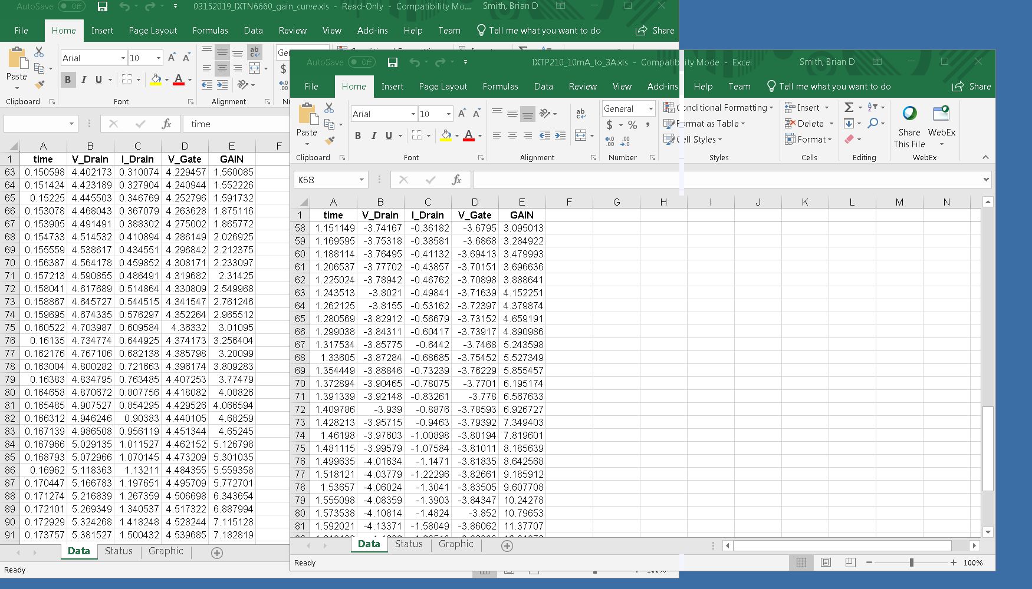Collapse the ribbon in IXTP210 window

pos(985,157)
